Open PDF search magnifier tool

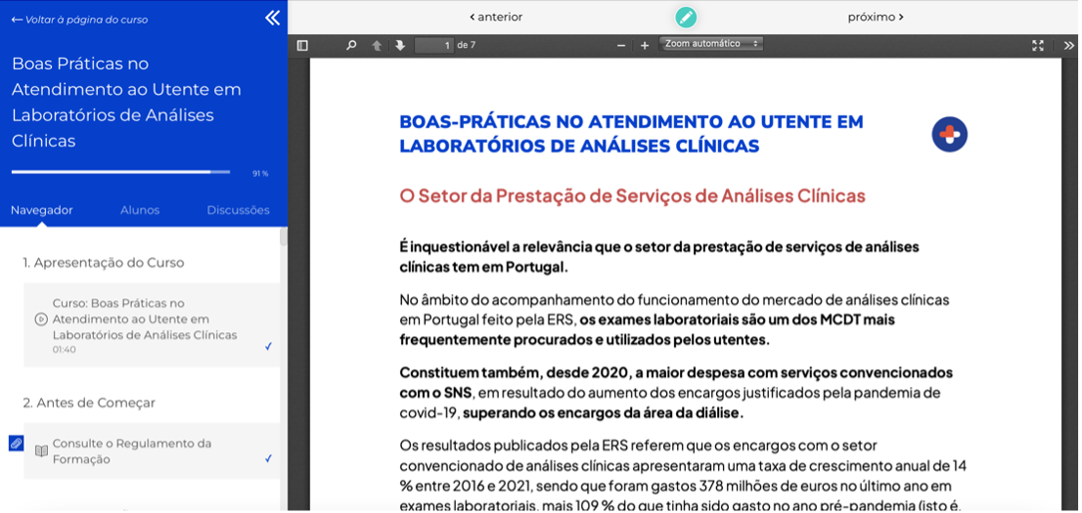(x=352, y=45)
